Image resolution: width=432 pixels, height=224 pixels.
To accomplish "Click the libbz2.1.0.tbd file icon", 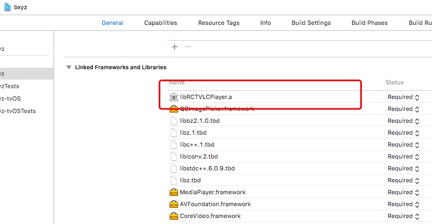I will coord(174,121).
